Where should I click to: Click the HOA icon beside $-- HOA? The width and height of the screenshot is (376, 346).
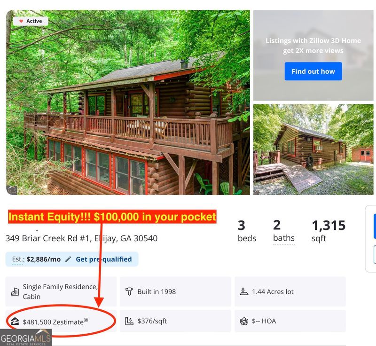click(244, 322)
